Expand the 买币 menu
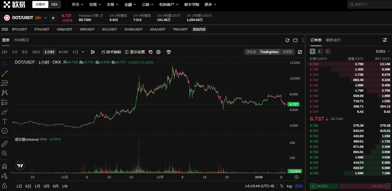The height and width of the screenshot is (191, 392). pos(78,5)
